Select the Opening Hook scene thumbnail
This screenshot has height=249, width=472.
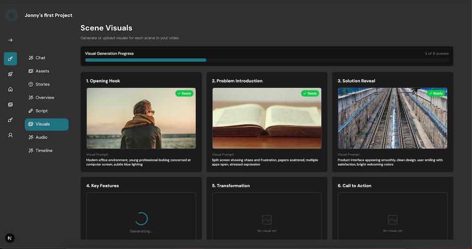point(141,118)
